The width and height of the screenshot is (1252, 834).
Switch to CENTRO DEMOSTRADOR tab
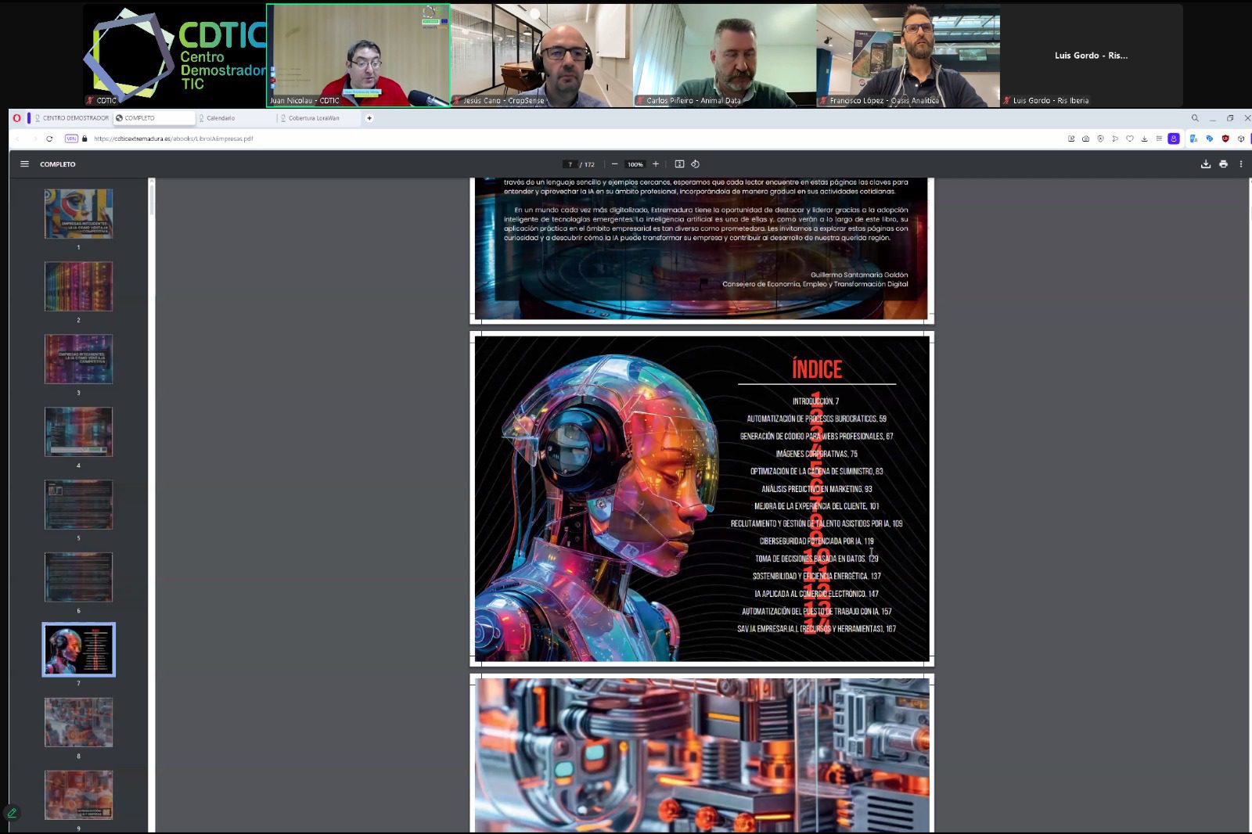point(72,118)
